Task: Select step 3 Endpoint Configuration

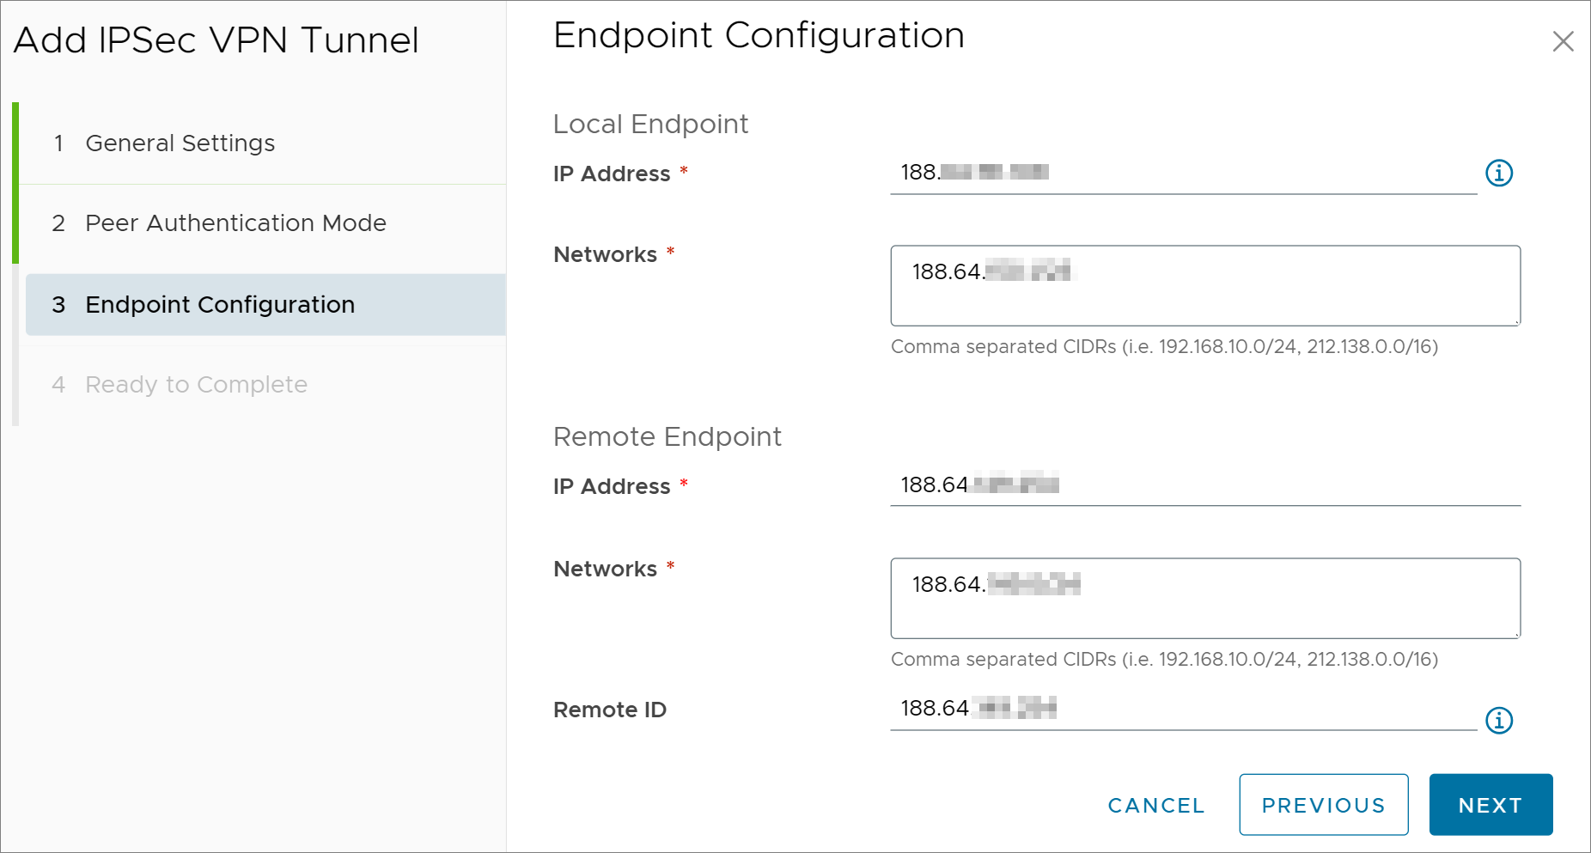Action: [265, 304]
